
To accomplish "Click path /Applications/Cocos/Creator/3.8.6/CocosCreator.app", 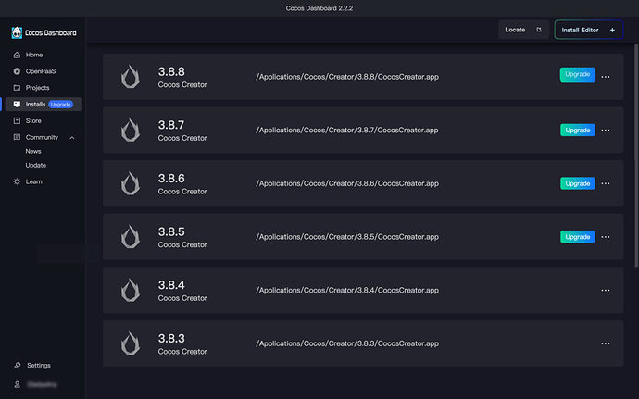I will pos(347,183).
